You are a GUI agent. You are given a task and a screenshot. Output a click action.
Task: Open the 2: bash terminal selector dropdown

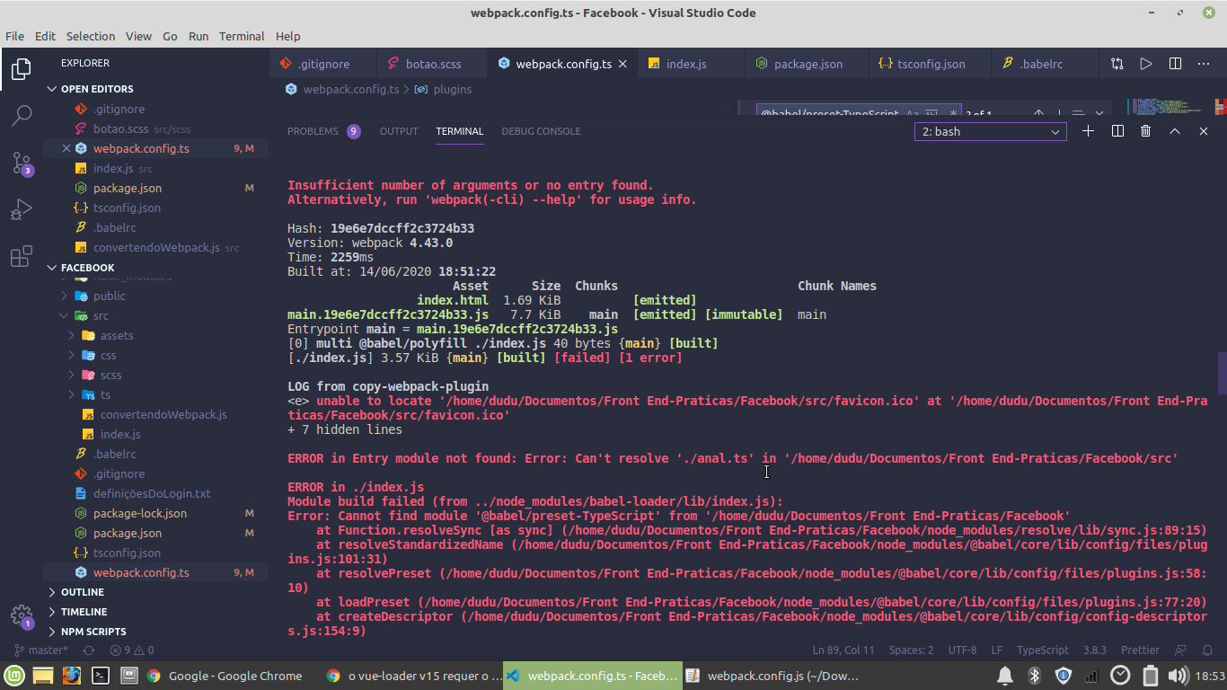click(x=991, y=131)
